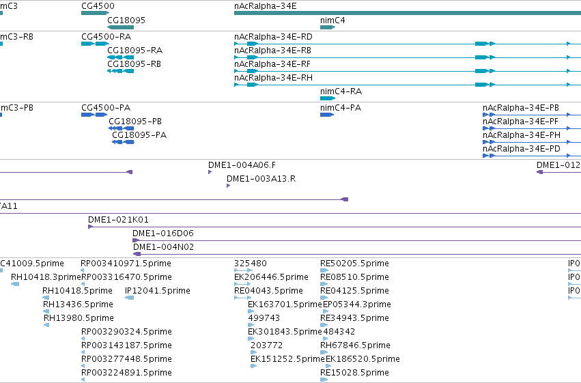This screenshot has width=581, height=383.
Task: Select transcript CG18095-RA
Action: click(120, 57)
